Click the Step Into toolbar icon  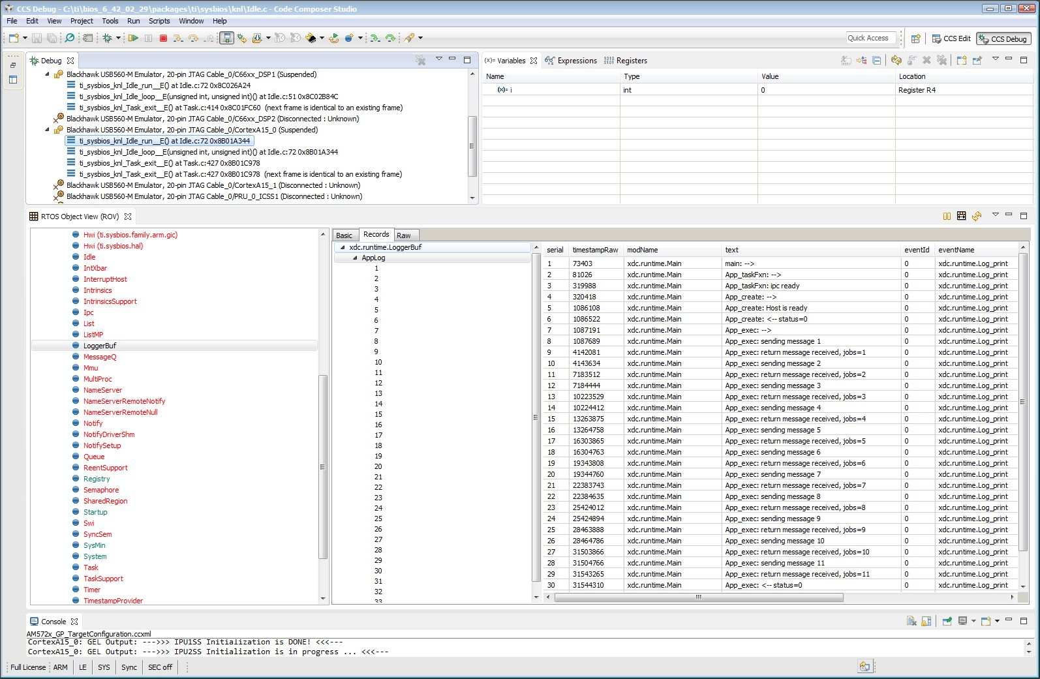(x=177, y=38)
